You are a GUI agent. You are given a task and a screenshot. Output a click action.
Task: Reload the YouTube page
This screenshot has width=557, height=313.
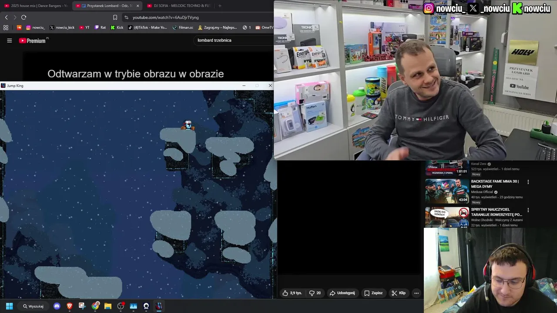point(23,17)
